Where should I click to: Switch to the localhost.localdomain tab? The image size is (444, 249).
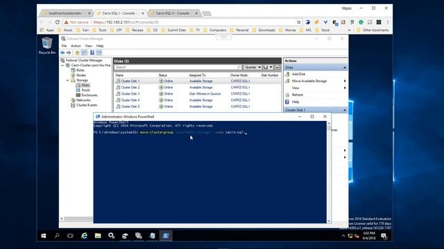pos(66,13)
